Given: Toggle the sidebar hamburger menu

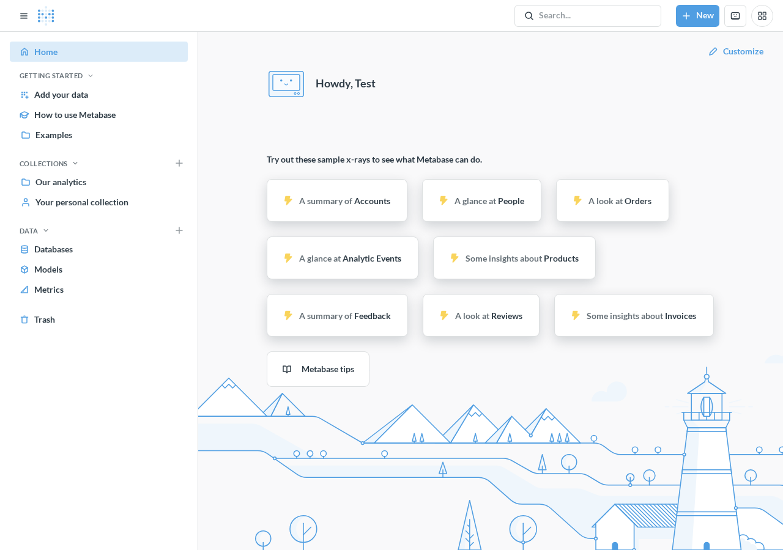Looking at the screenshot, I should pos(24,16).
